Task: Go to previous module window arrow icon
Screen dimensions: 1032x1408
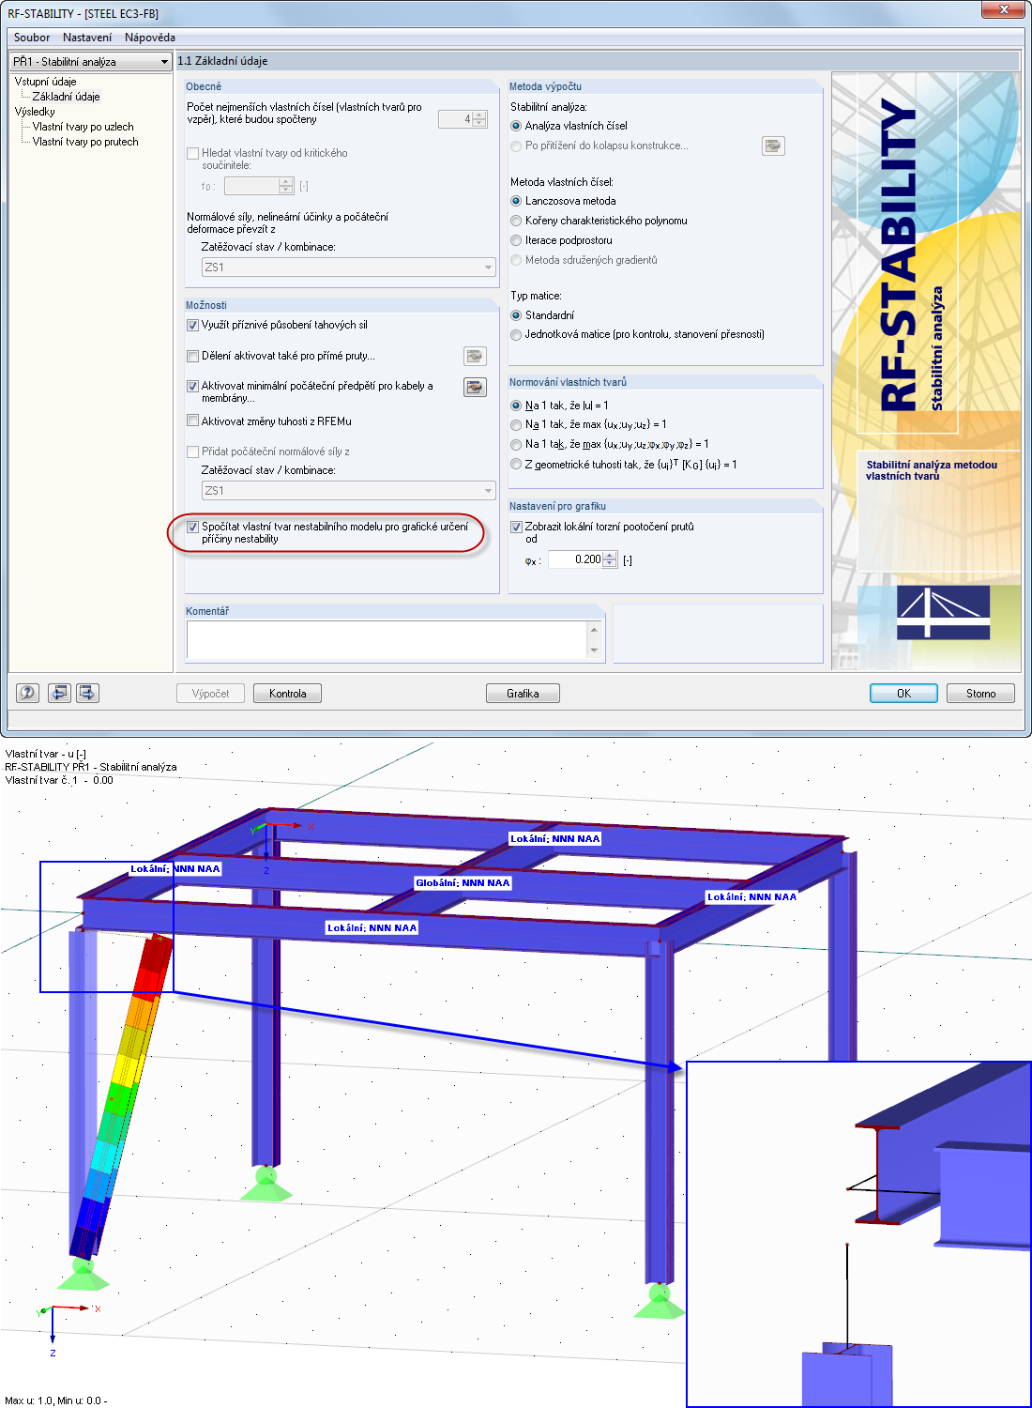Action: [x=59, y=693]
